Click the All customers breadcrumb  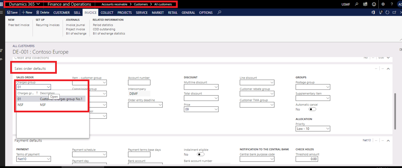point(163,4)
